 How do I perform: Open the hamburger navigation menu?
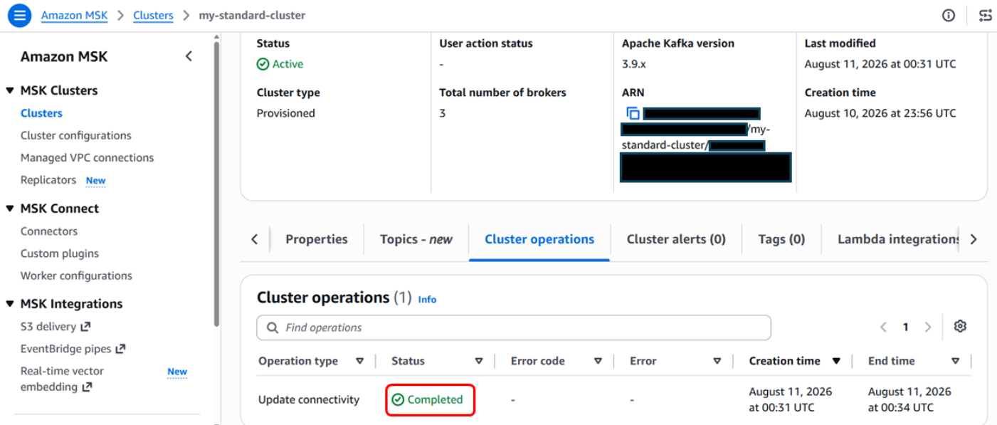pyautogui.click(x=19, y=15)
